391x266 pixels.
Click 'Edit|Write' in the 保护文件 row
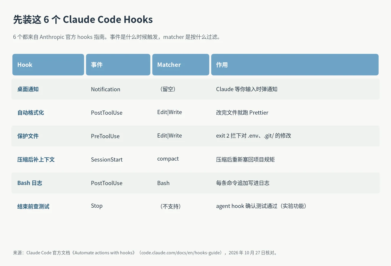169,136
